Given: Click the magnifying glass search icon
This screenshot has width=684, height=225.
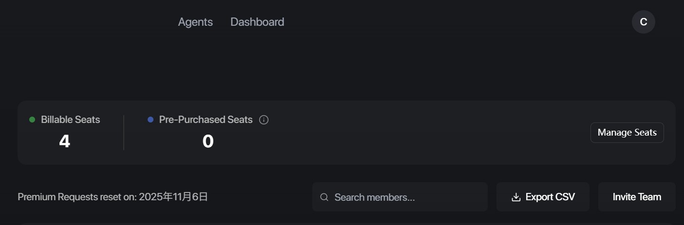Looking at the screenshot, I should click(324, 197).
